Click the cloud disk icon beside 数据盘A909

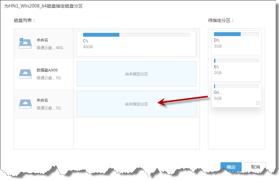coord(25,73)
